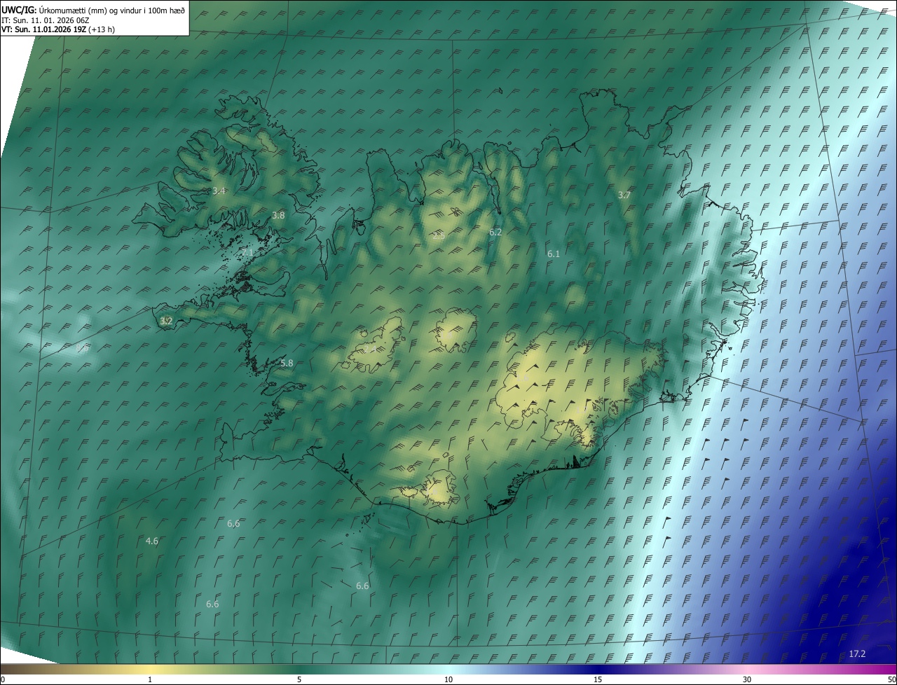Click the '0' tick label on the color scale
This screenshot has height=685, width=897.
[3, 680]
